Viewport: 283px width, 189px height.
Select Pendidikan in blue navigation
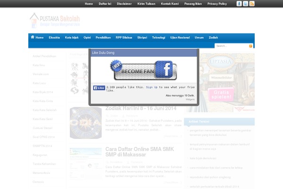click(103, 37)
